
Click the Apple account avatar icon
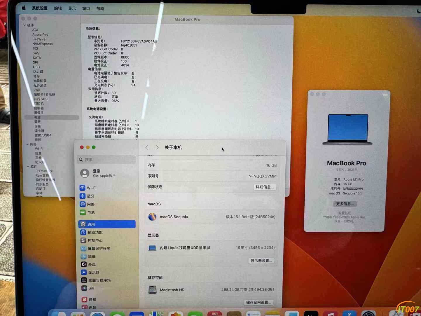[x=85, y=173]
